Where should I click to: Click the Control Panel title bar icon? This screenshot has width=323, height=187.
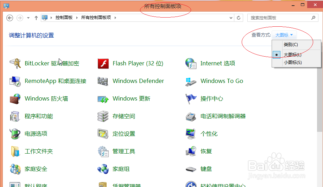pyautogui.click(x=6, y=6)
